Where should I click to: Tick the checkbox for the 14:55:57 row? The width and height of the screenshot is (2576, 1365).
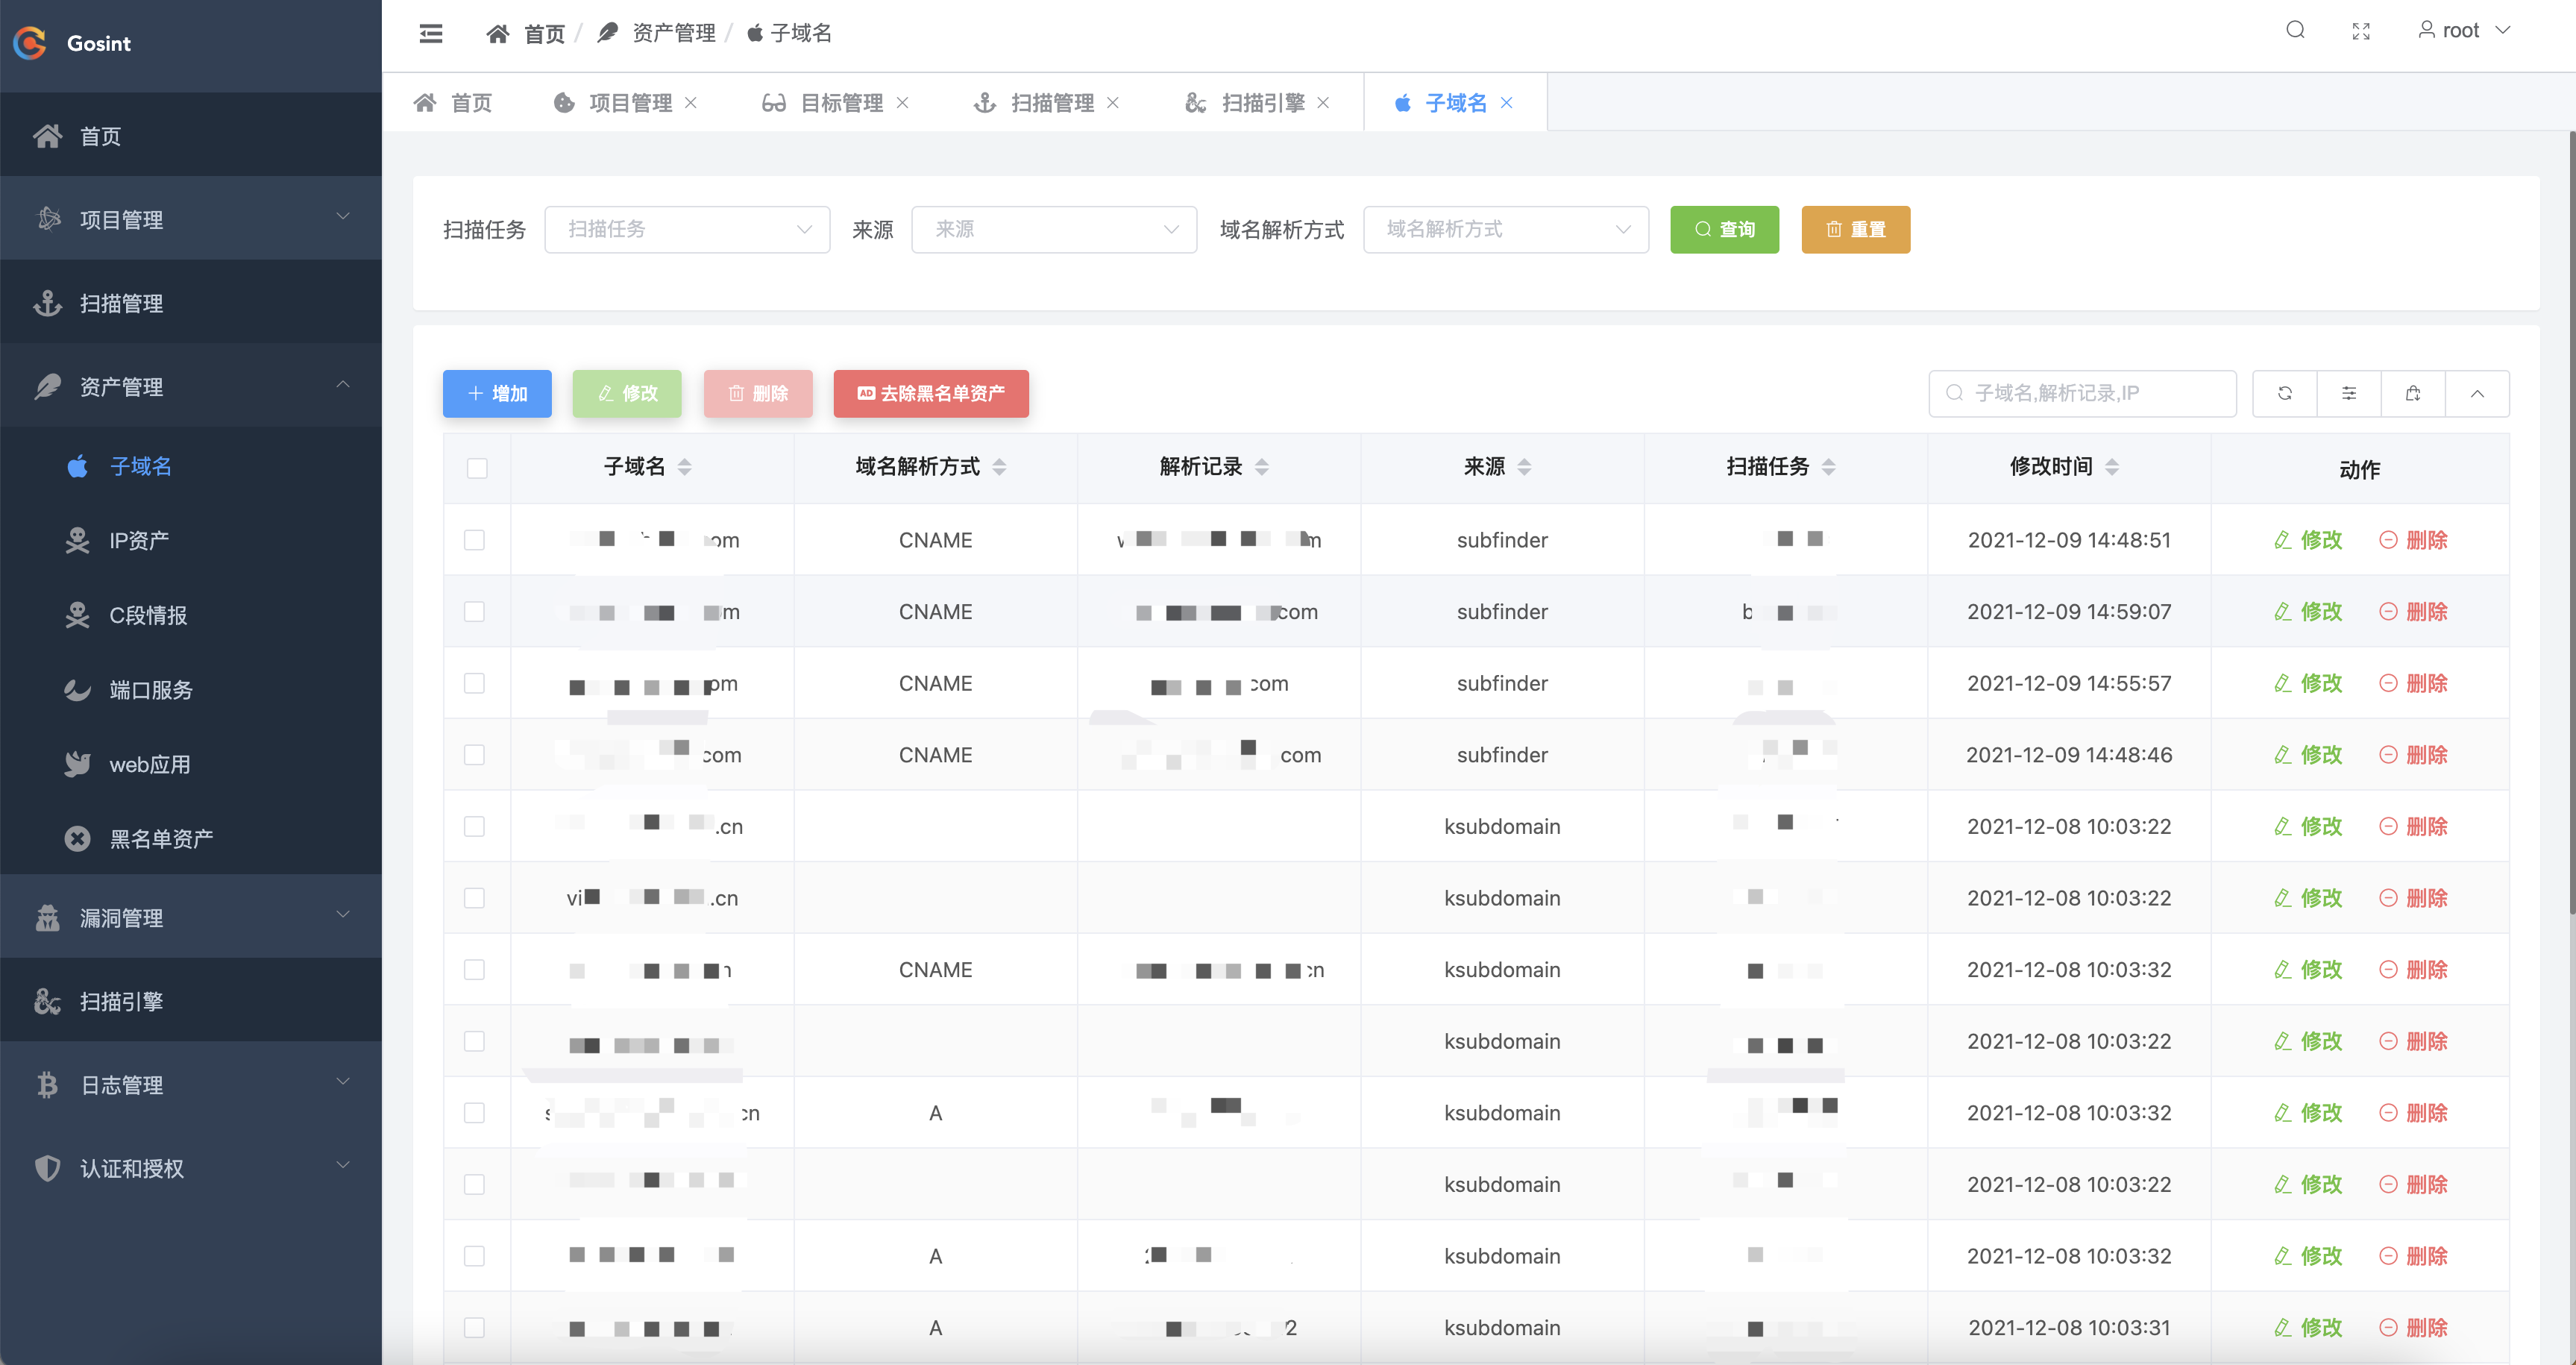[475, 683]
